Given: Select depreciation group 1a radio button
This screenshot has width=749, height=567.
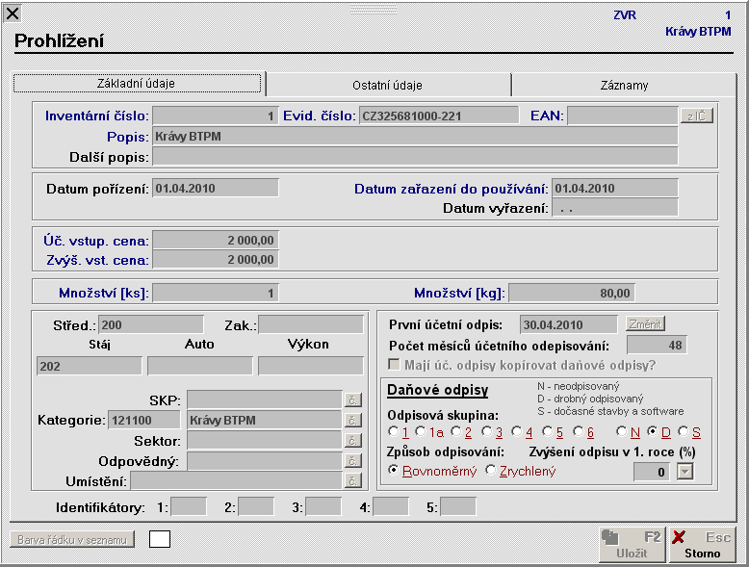Looking at the screenshot, I should pos(421,432).
